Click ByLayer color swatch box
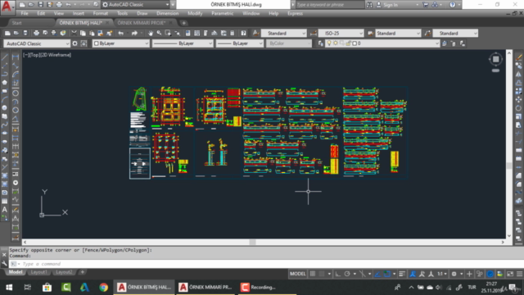This screenshot has height=295, width=524. coord(97,43)
